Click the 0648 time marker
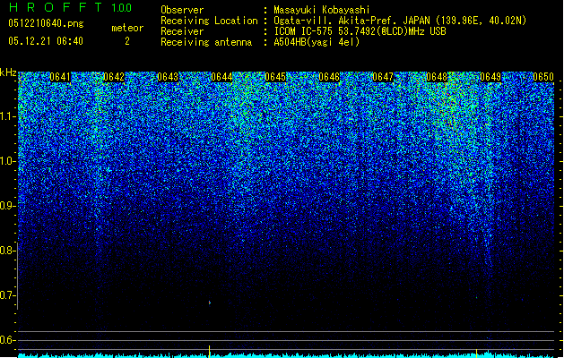Screen dimensions: 564x358 click(437, 77)
